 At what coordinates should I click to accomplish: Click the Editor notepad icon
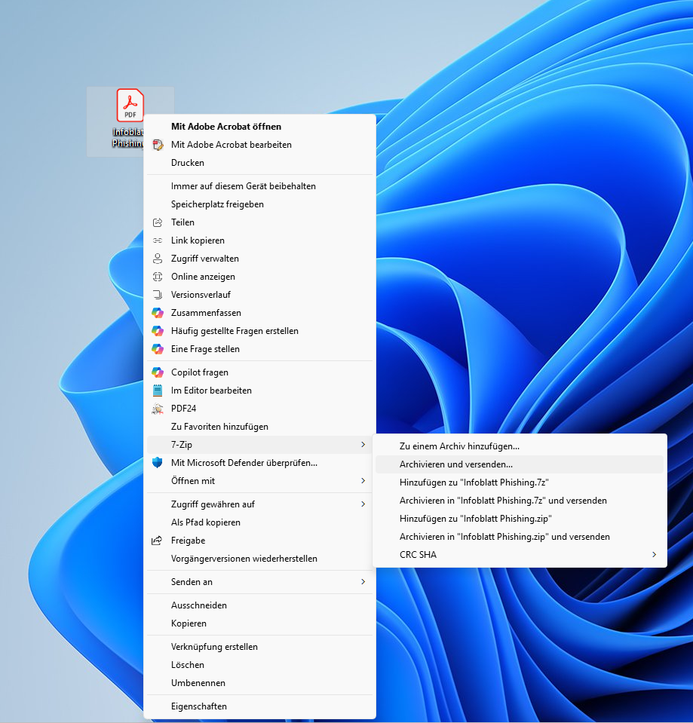coord(158,391)
